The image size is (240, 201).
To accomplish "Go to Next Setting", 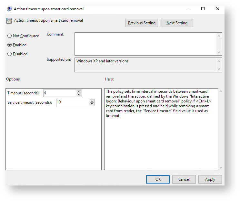I will point(177,23).
